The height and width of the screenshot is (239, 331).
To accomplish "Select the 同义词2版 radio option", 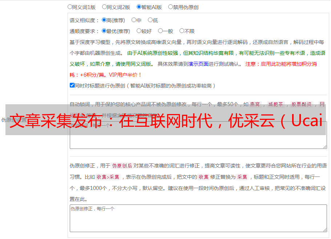I will click(x=104, y=7).
